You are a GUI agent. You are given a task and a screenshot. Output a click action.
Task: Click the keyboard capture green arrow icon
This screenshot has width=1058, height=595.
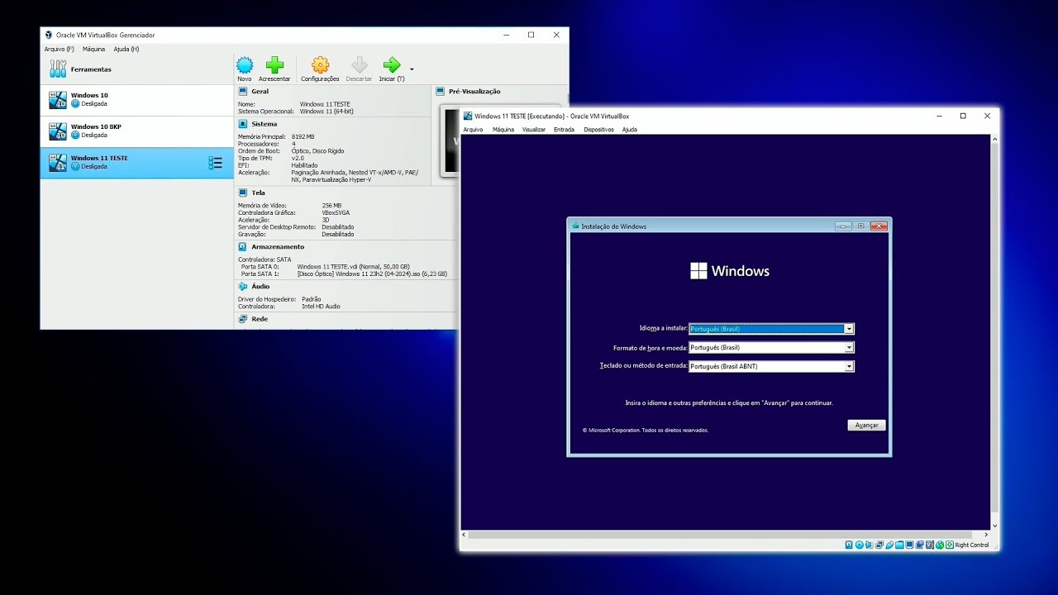coord(950,545)
